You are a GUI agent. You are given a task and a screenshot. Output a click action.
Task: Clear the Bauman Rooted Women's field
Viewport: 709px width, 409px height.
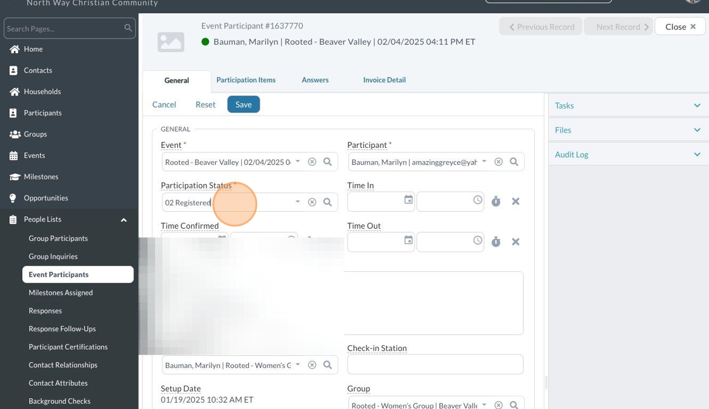312,365
